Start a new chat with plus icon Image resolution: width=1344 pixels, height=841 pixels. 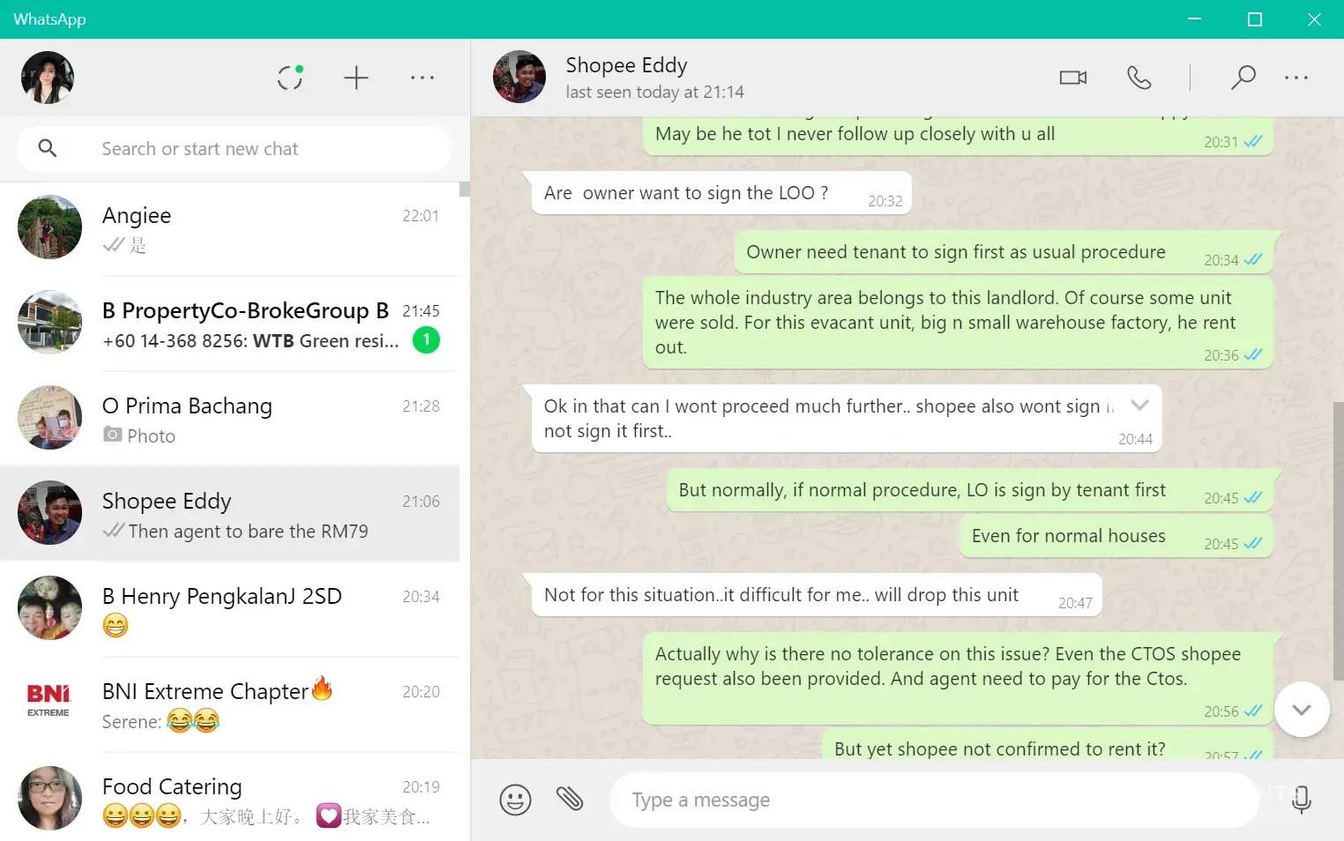coord(356,78)
